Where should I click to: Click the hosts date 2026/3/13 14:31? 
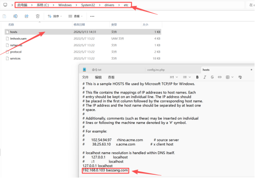coord(85,32)
